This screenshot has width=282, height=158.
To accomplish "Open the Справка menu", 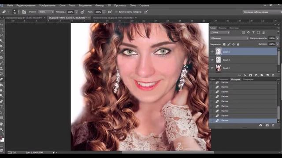I will point(144,6).
